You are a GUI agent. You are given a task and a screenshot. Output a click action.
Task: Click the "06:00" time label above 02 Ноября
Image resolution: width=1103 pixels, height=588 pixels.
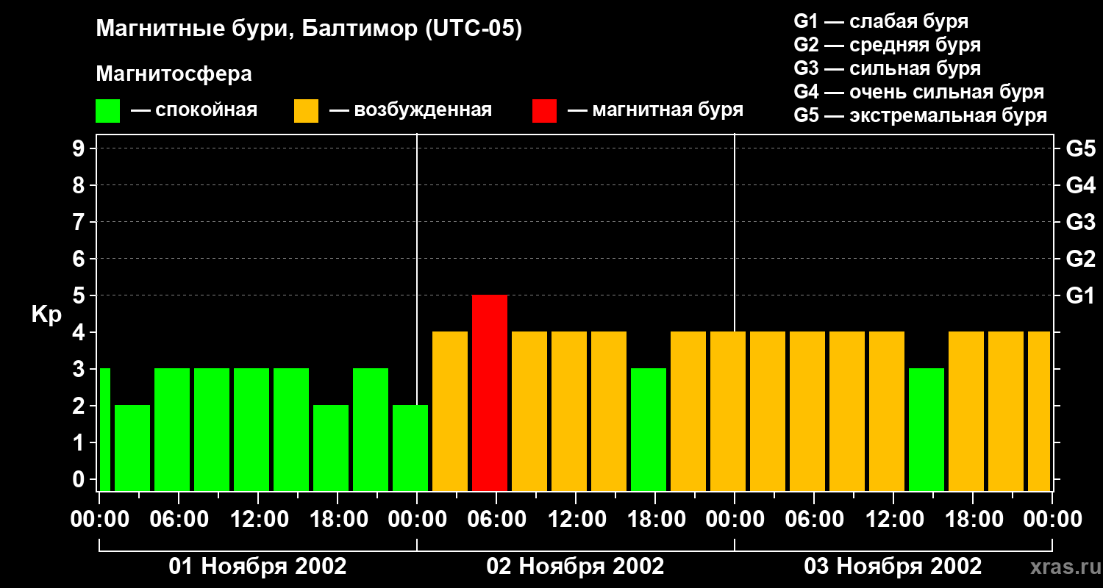pos(496,520)
